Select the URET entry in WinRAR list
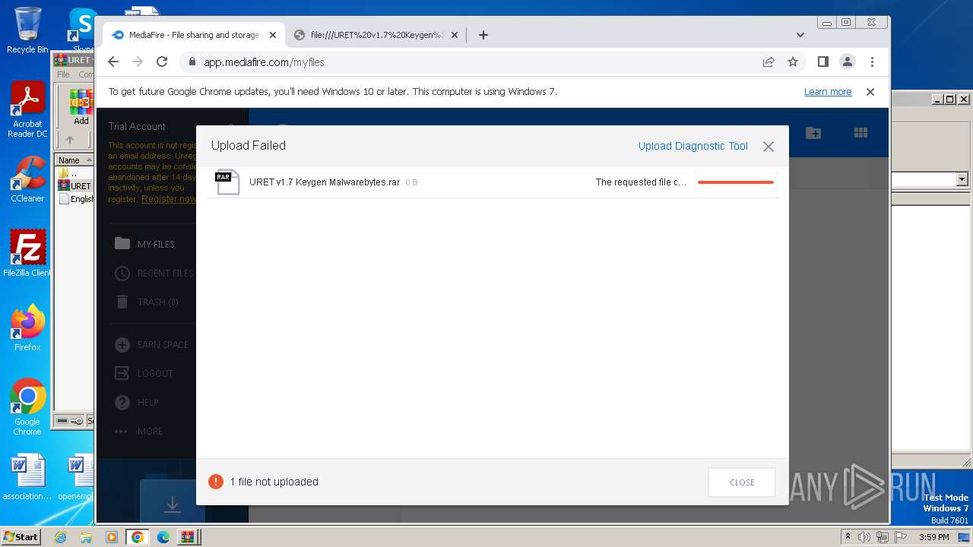This screenshot has width=973, height=547. click(x=75, y=186)
